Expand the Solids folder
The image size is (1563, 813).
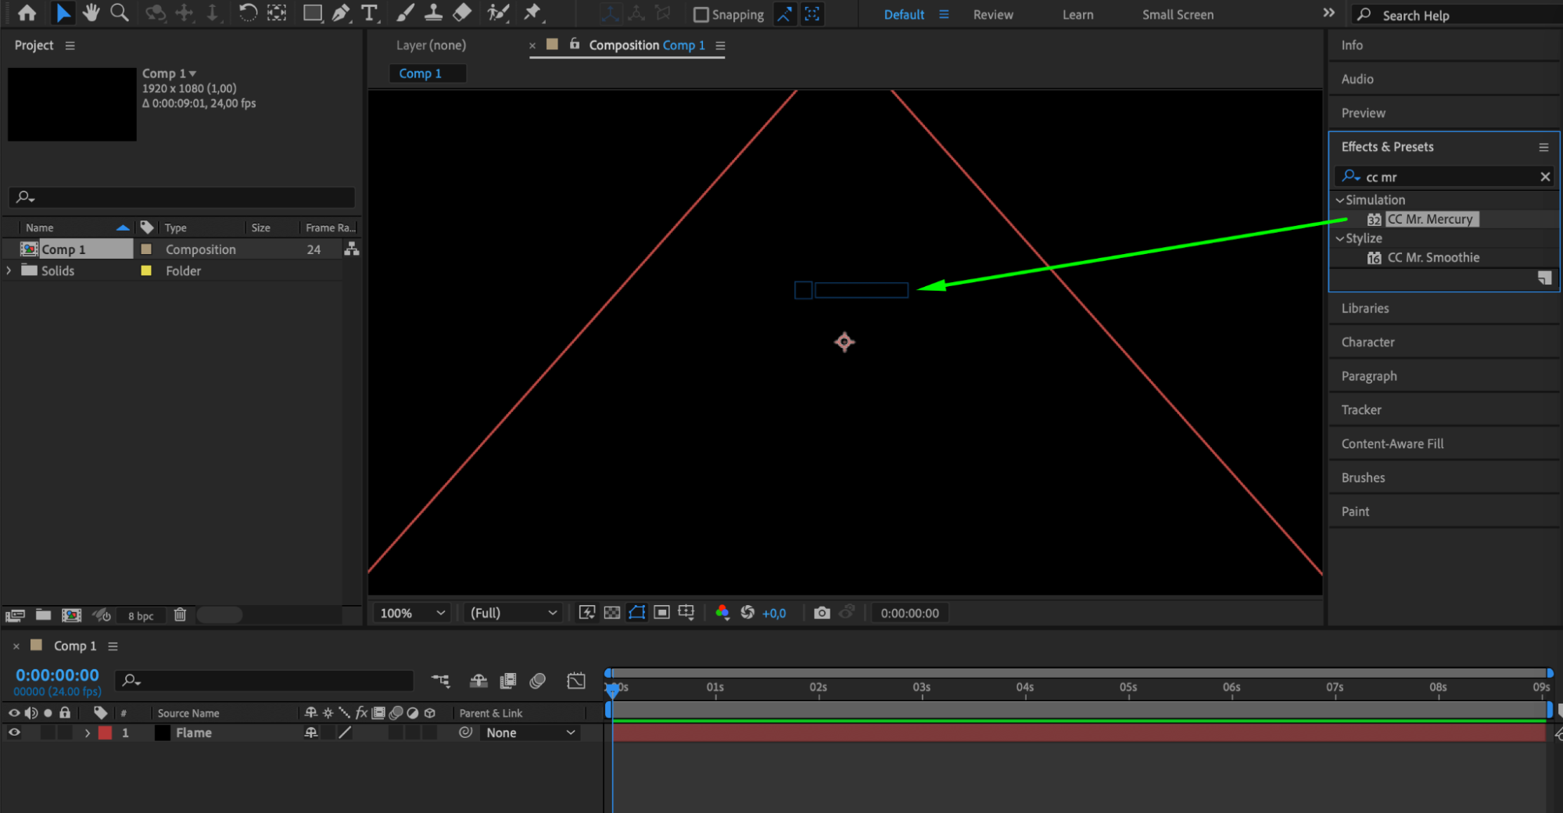point(9,270)
